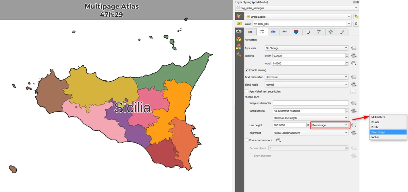Open the 3D View cube icon
408x192 pixels.
239,39
